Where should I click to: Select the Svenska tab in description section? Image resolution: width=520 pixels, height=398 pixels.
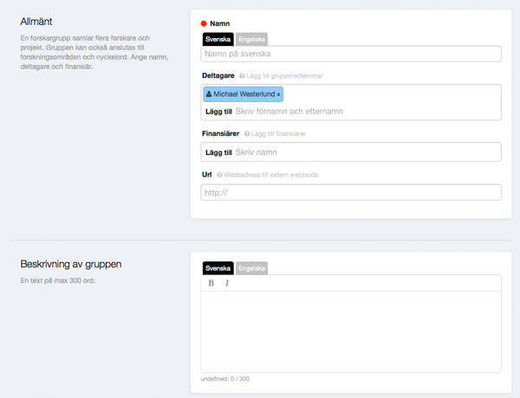(218, 268)
